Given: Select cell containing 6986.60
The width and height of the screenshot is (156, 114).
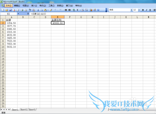Looking at the screenshot, I should pos(12,29).
